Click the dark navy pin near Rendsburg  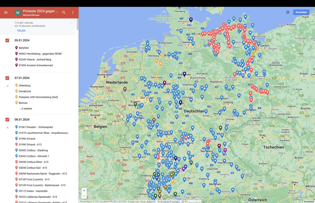click(x=191, y=20)
